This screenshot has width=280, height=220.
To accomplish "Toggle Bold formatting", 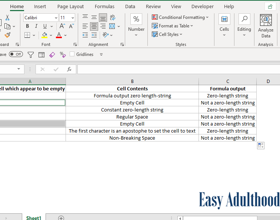I will tap(27, 26).
